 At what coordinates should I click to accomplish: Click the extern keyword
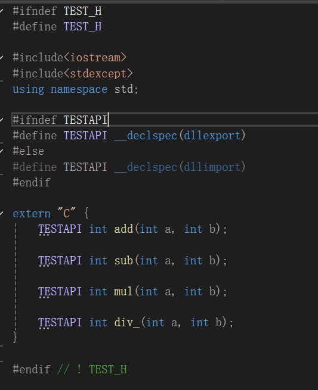(x=32, y=214)
